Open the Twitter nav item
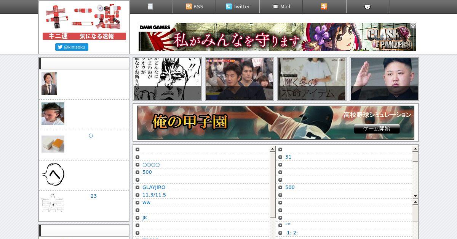 (x=238, y=6)
